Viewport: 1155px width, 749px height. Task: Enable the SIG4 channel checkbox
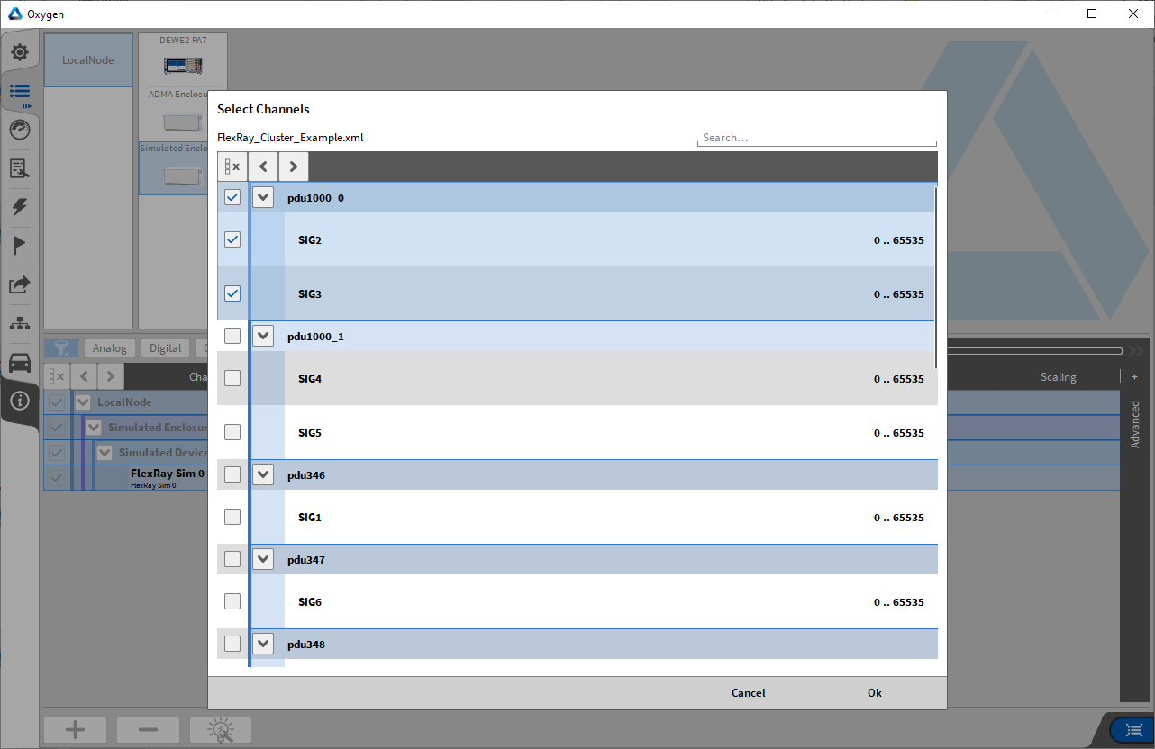pos(232,378)
